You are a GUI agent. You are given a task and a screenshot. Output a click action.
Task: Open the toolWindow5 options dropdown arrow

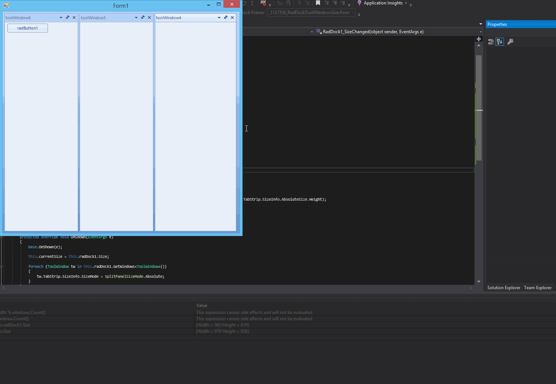tap(136, 17)
